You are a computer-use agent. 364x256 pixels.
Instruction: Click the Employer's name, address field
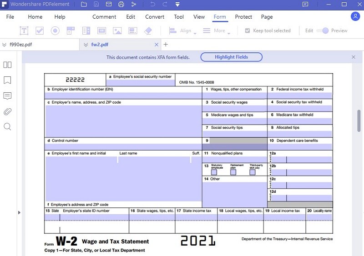pyautogui.click(x=123, y=121)
